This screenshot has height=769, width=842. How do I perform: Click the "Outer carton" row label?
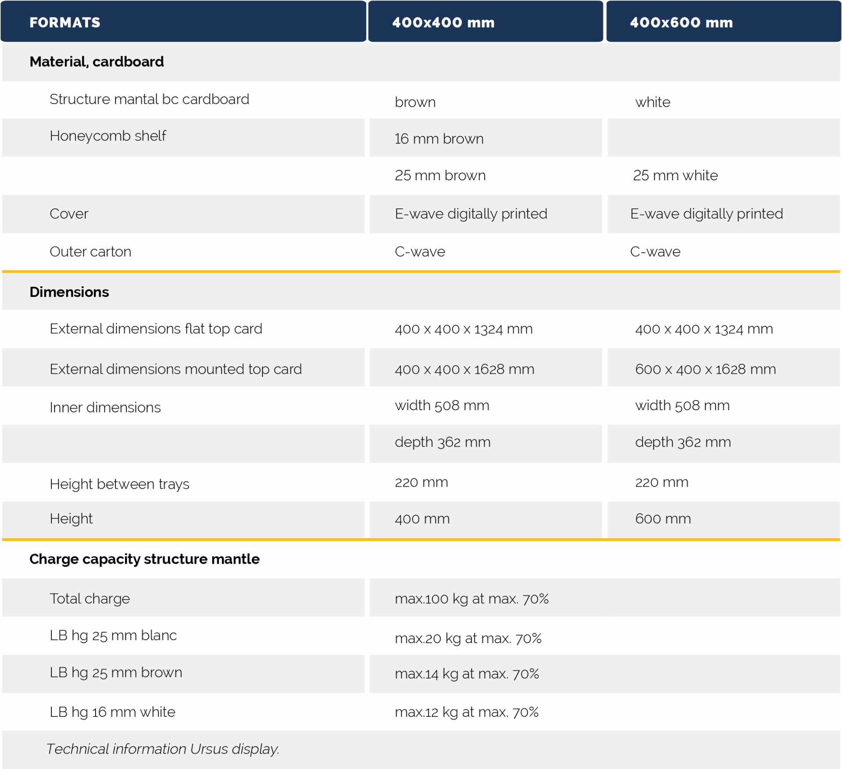pos(90,252)
